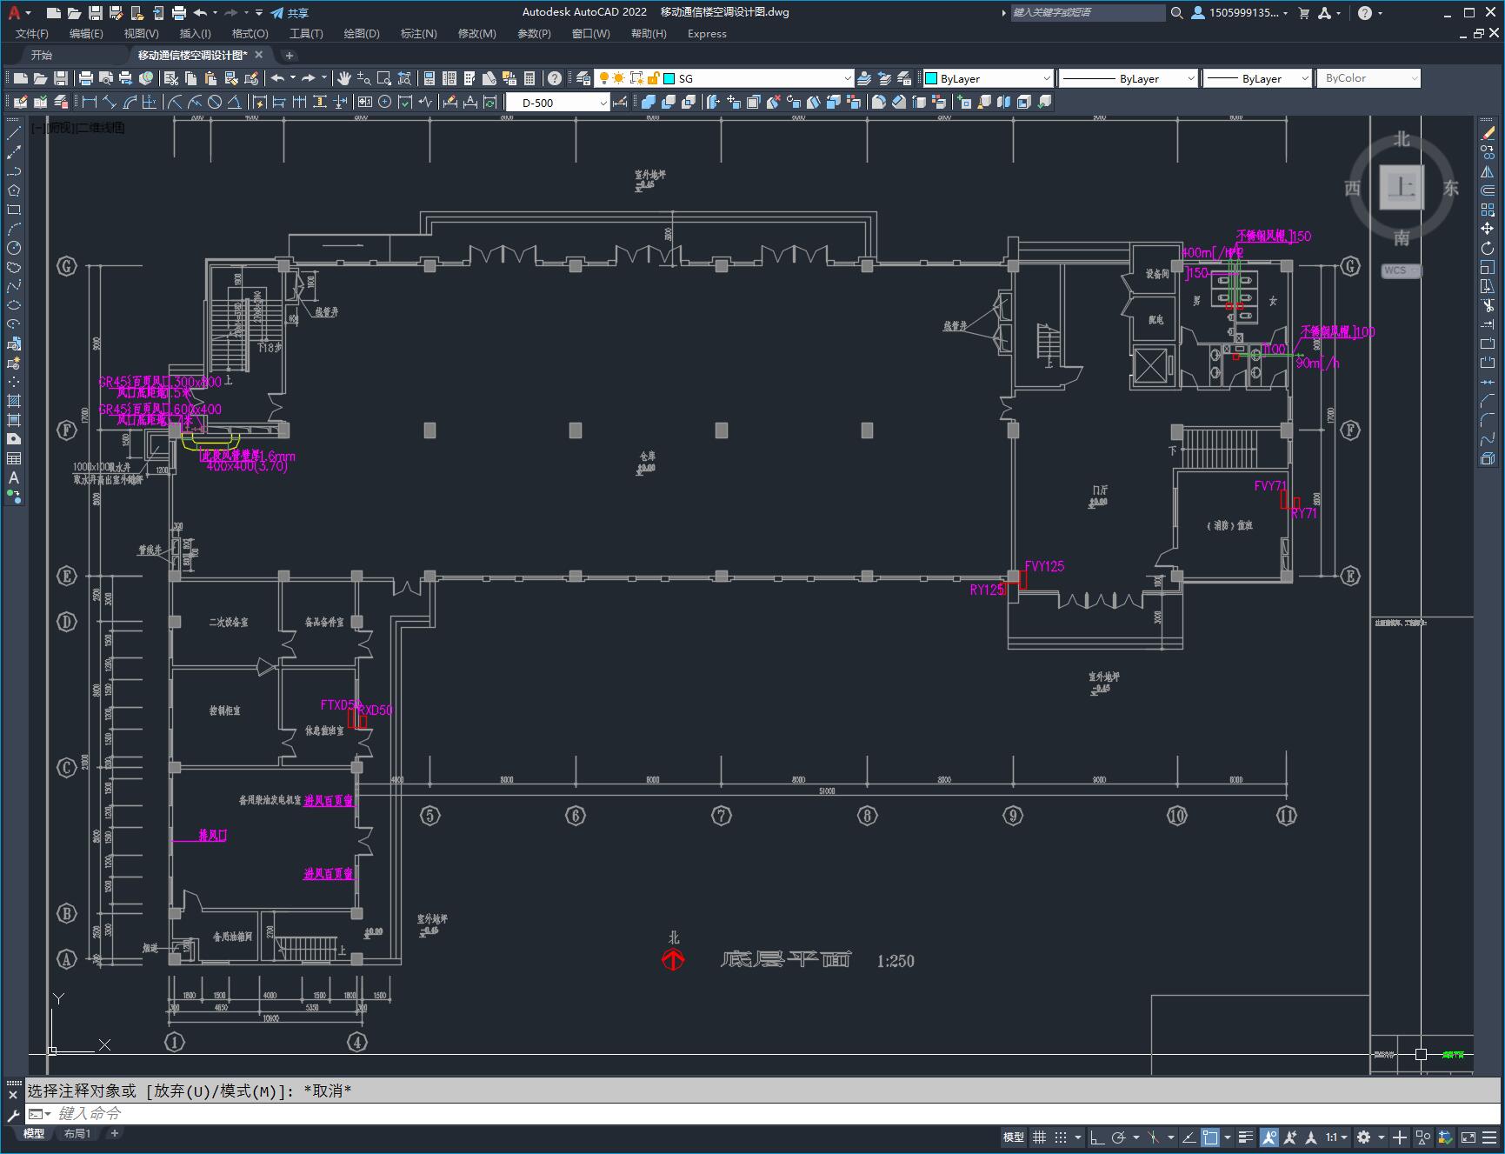Viewport: 1505px width, 1154px height.
Task: Switch to the 开始 tab
Action: pos(41,55)
